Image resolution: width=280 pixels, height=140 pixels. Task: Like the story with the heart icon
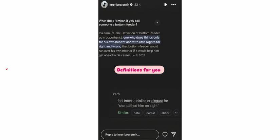tap(165, 135)
